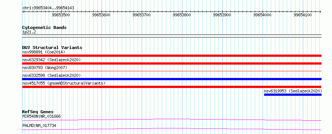The width and height of the screenshot is (332, 134).
Task: Click the MIR548N|NR_031666 gene label
Action: [42, 116]
